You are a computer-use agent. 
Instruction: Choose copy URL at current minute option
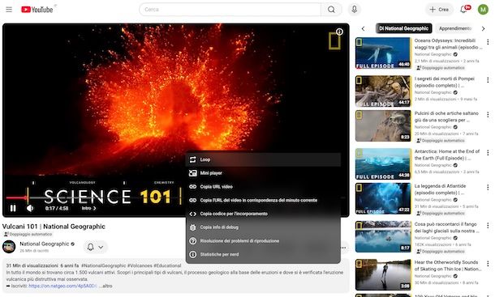point(263,200)
